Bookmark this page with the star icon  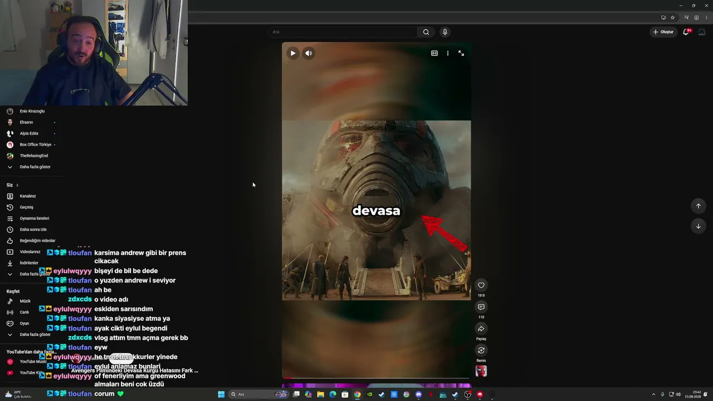pyautogui.click(x=673, y=17)
